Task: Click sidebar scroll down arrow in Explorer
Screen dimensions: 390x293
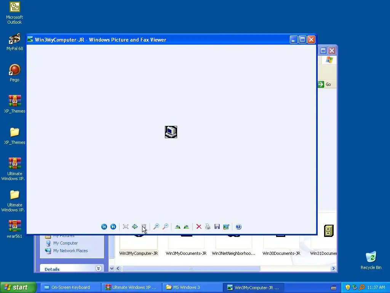Action: (112, 268)
